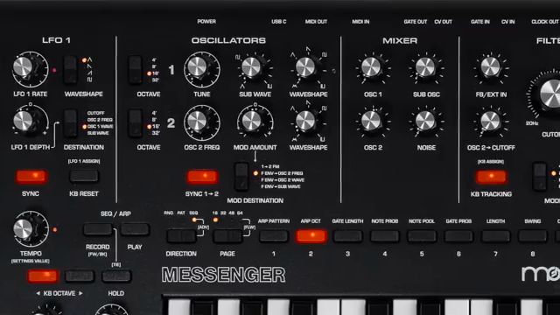Click the DIRECTION button
Image resolution: width=560 pixels, height=315 pixels.
(x=181, y=236)
